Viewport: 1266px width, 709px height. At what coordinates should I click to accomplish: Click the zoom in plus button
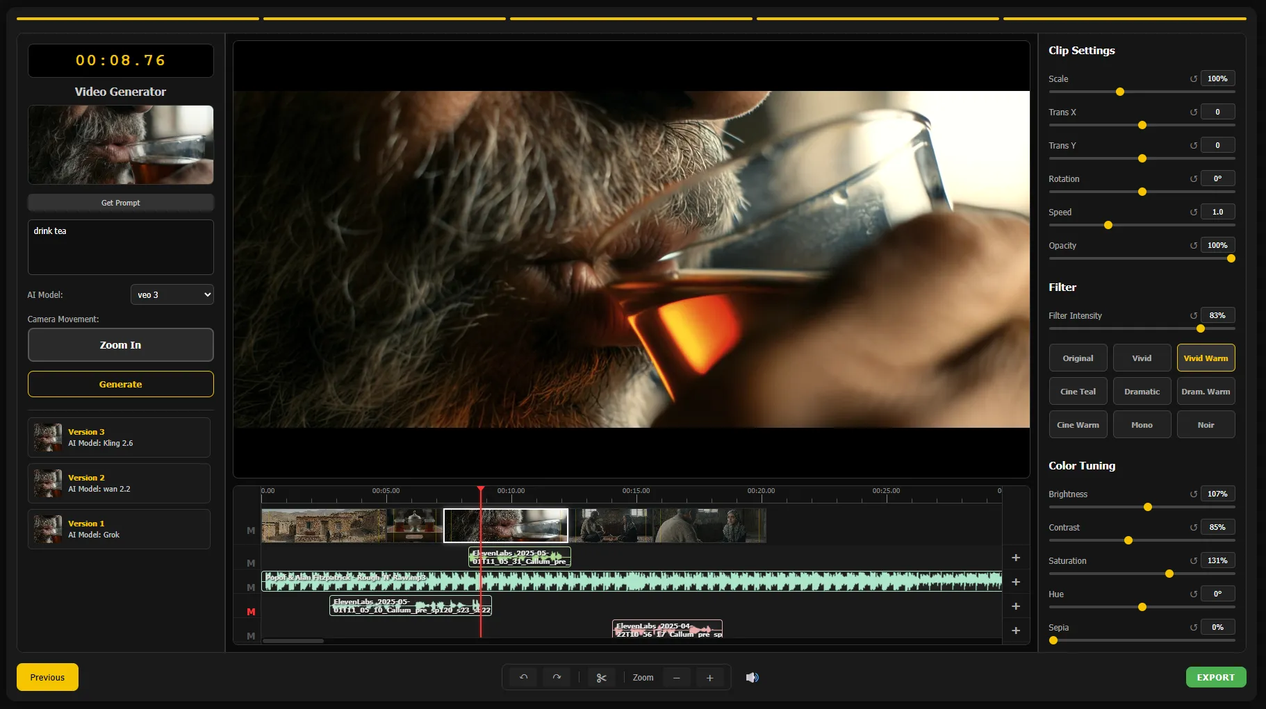tap(709, 678)
